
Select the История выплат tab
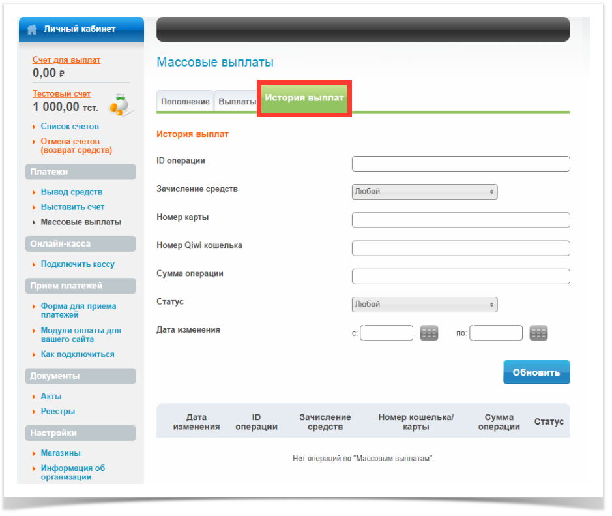click(x=304, y=98)
